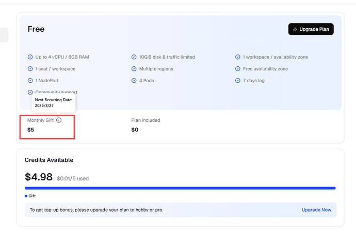Click the text 4 Pods
The image size is (356, 240).
coord(147,81)
